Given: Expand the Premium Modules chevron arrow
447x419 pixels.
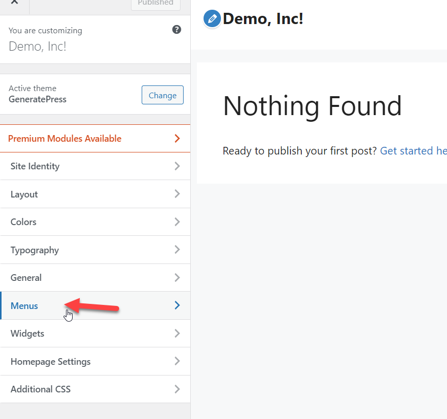Looking at the screenshot, I should point(177,138).
